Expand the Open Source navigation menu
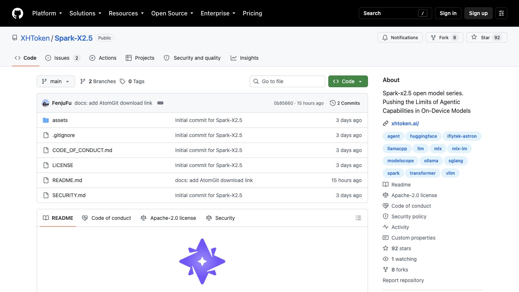The width and height of the screenshot is (519, 292). coord(172,13)
